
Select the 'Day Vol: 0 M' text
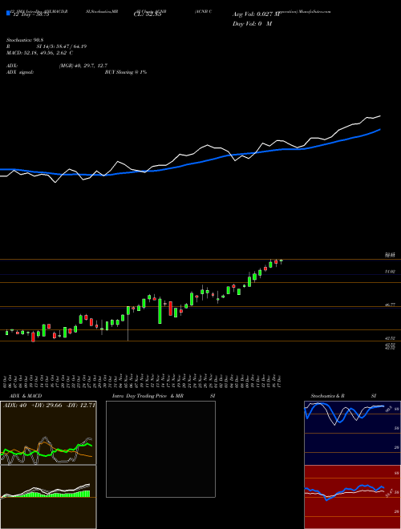(x=252, y=23)
